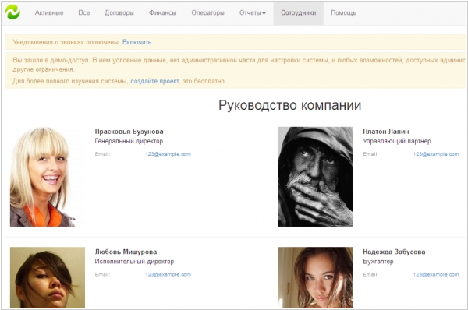Click the Бухгалтер title text
Screen dimensions: 468x310
click(x=378, y=262)
